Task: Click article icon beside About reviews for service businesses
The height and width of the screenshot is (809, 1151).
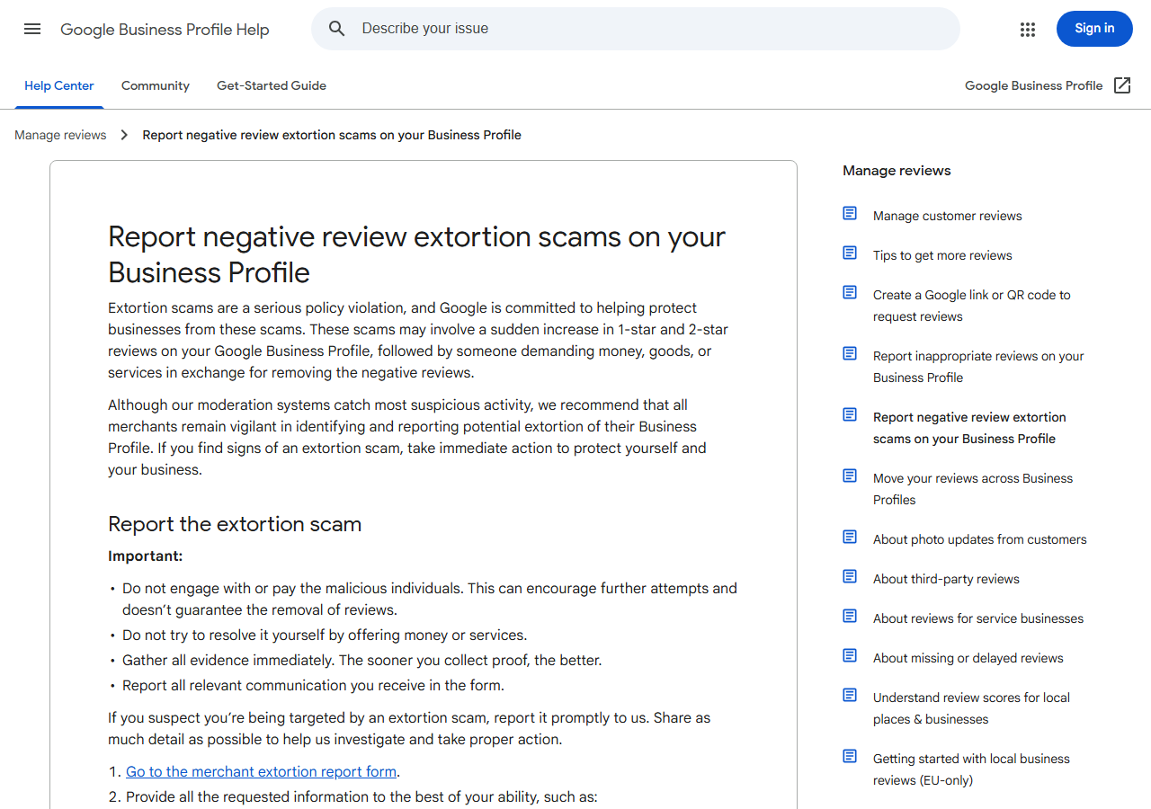Action: click(850, 616)
